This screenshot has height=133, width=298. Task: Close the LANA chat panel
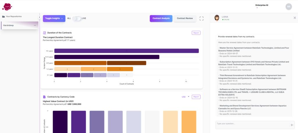coord(295,18)
